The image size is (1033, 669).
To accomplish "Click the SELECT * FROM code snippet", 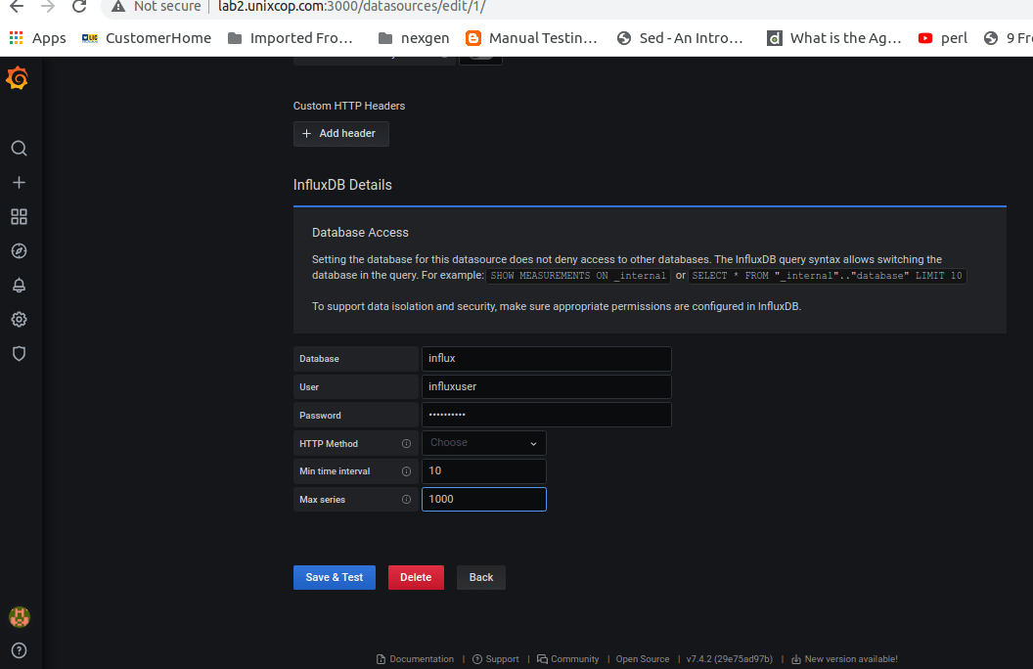I will click(x=828, y=276).
